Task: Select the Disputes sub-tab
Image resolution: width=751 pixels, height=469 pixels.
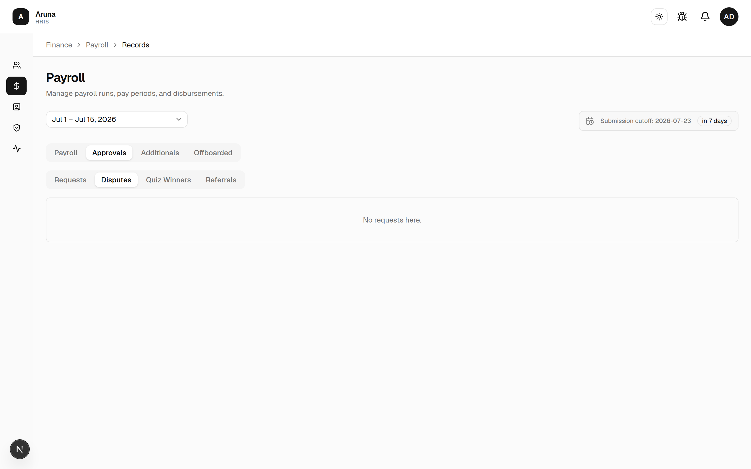Action: (116, 180)
